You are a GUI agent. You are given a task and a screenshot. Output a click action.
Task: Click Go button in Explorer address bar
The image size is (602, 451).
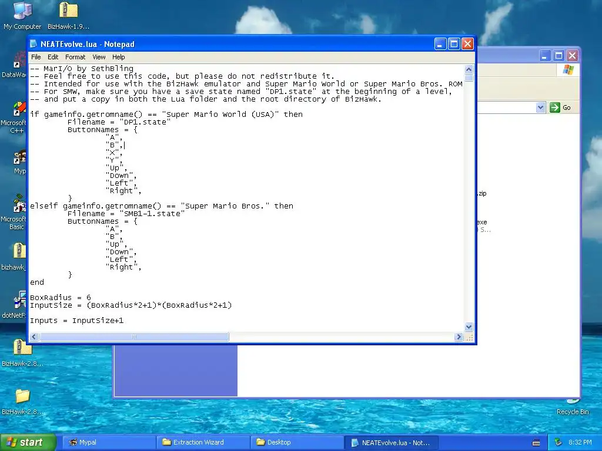point(560,107)
